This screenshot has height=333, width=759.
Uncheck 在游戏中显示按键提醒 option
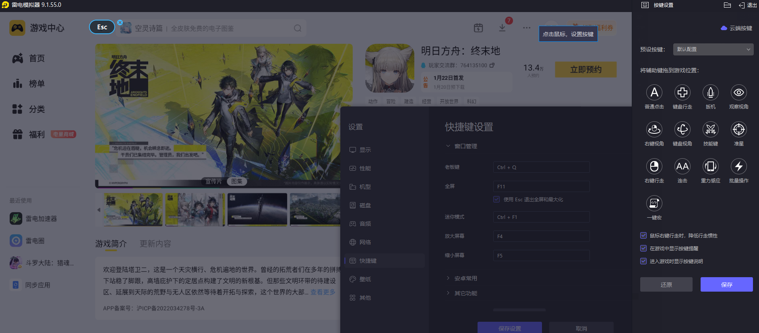click(x=643, y=248)
